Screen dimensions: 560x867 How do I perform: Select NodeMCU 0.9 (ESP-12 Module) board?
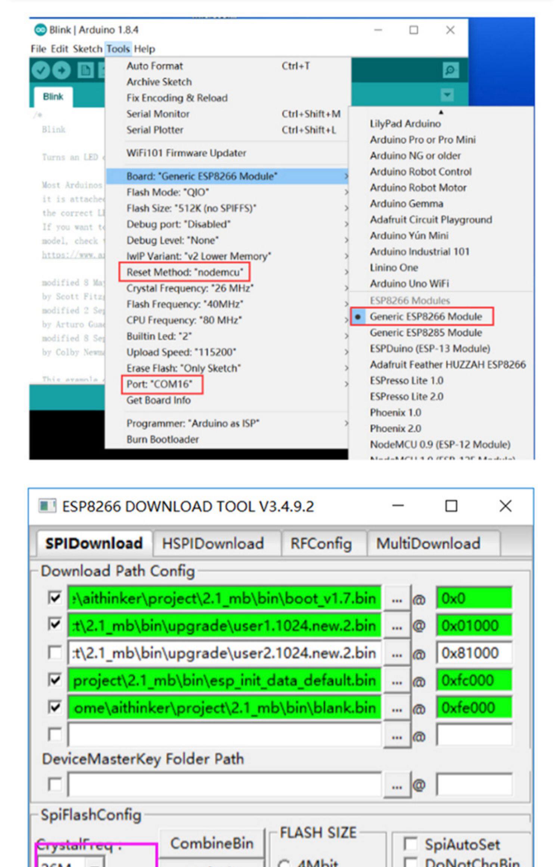coord(440,444)
